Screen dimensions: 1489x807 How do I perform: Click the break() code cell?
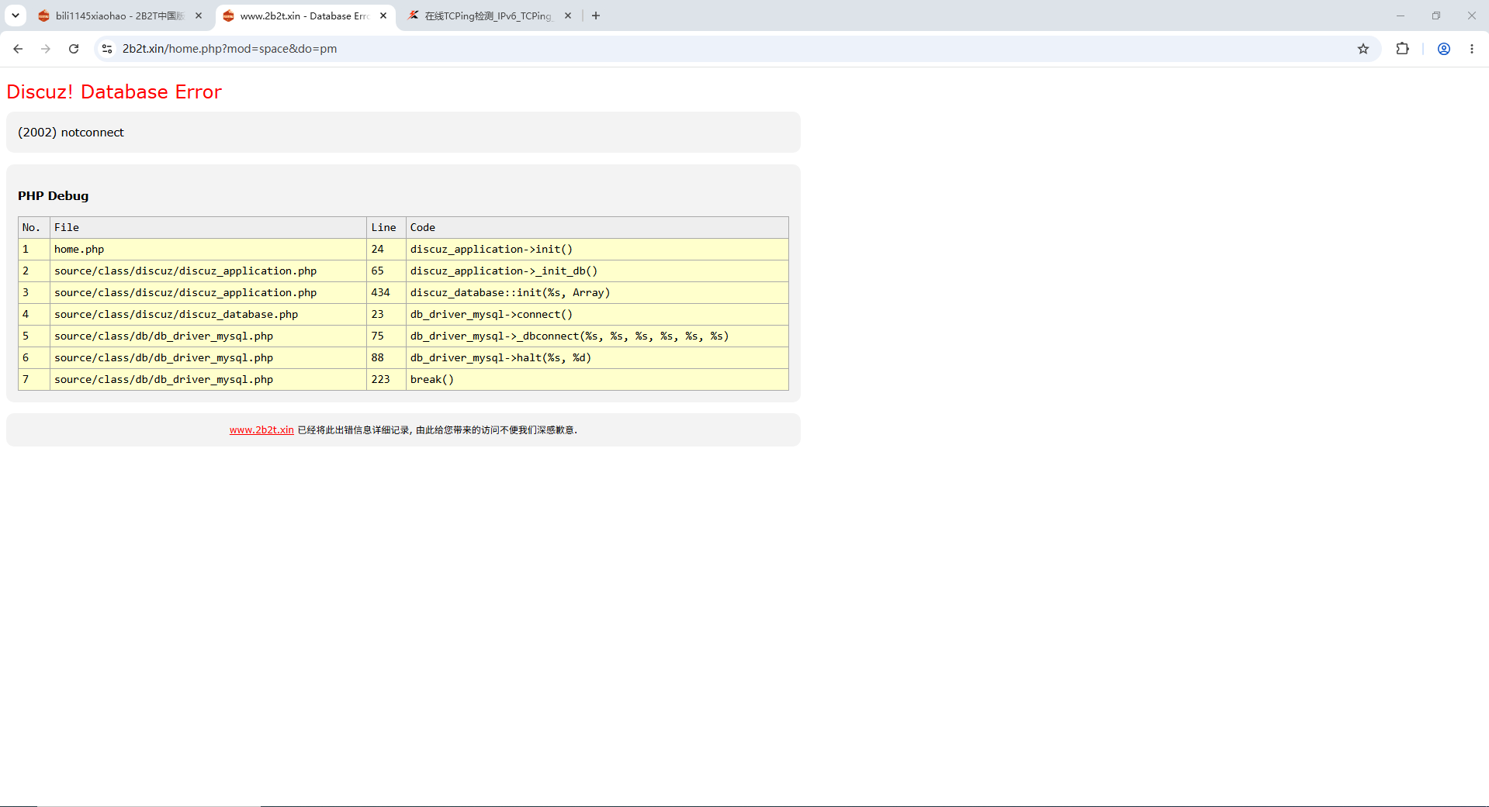point(597,380)
